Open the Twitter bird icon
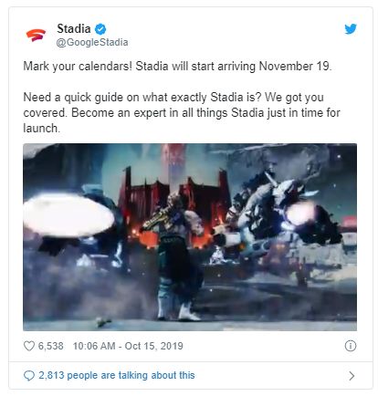The width and height of the screenshot is (378, 396). [351, 29]
